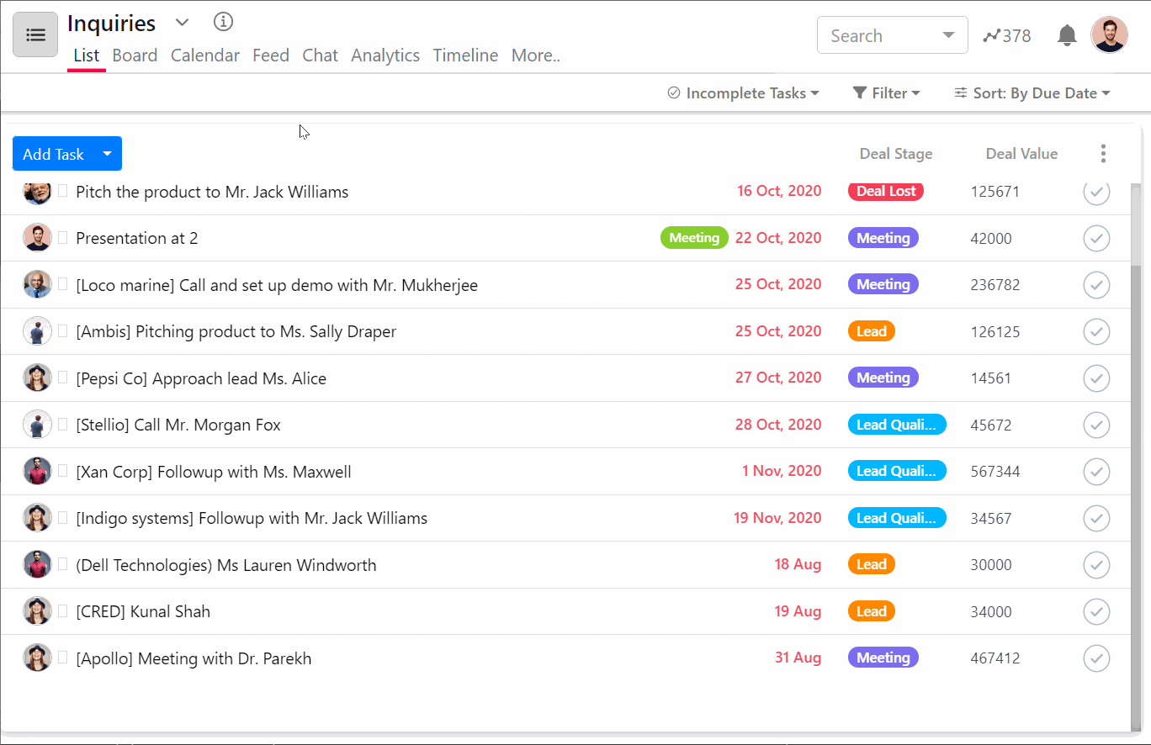
Task: Click the contact avatar for [CRED] Kunal Shah
Action: point(37,611)
